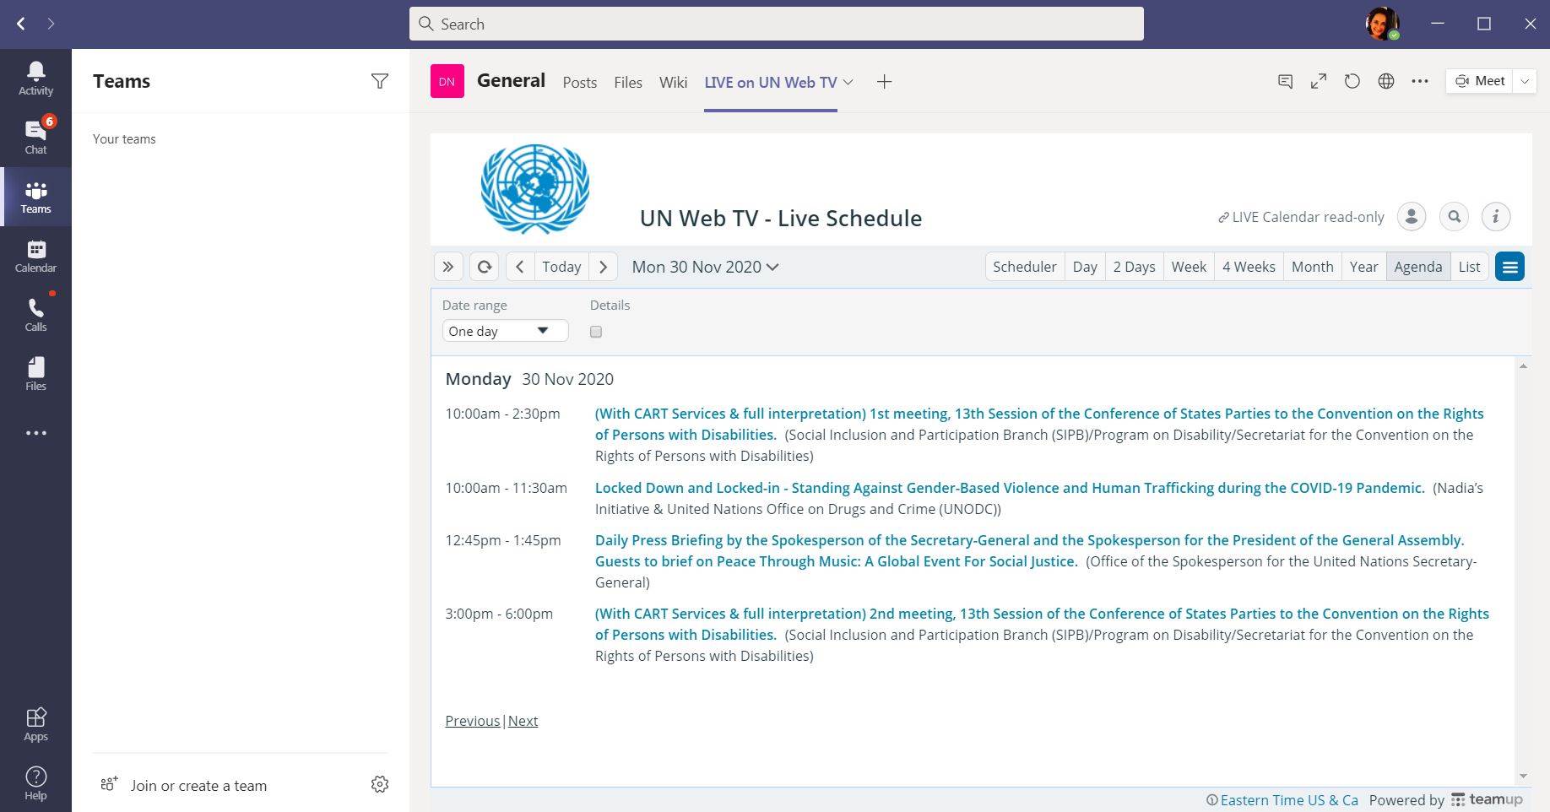This screenshot has height=812, width=1550.
Task: Open the 2nd meeting 13th Session event
Action: 1042,624
